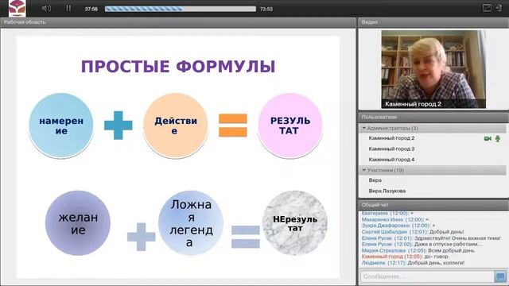Mute audio with the speaker icon
Image resolution: width=509 pixels, height=286 pixels.
(x=46, y=9)
